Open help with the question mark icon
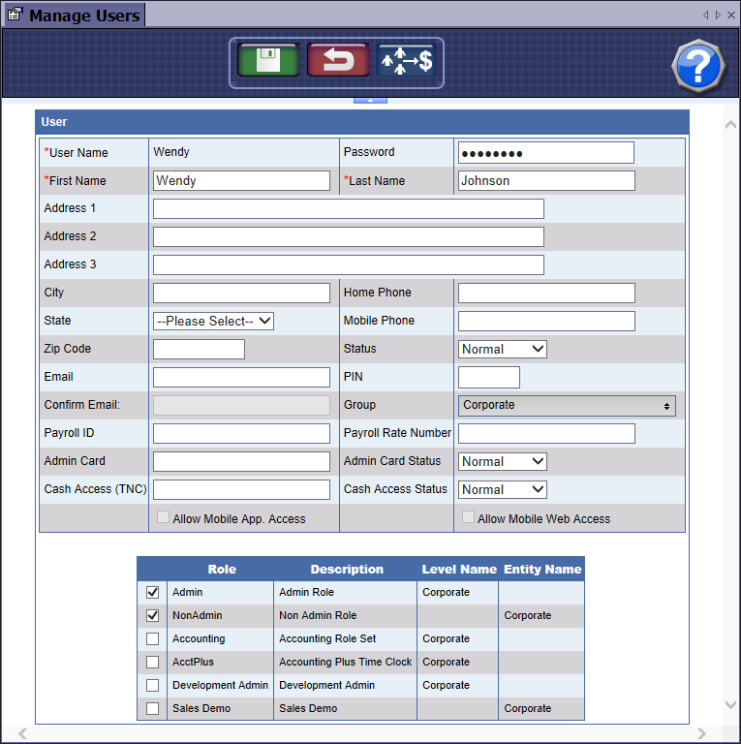 point(698,67)
